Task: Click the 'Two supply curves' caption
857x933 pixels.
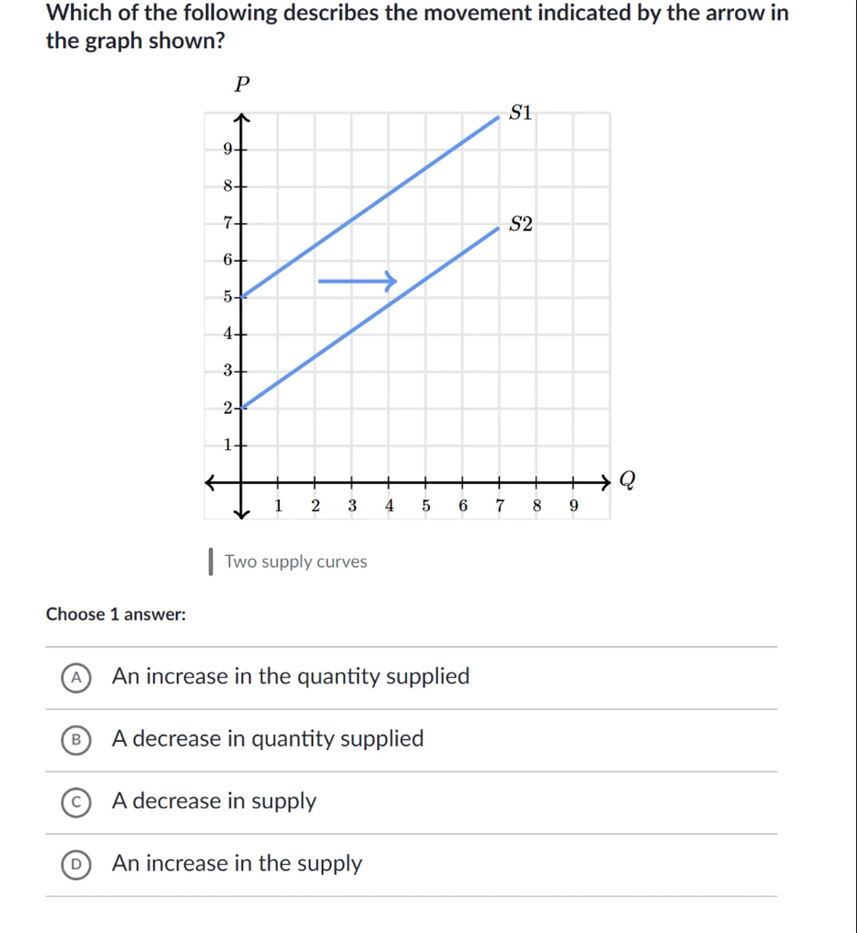Action: coord(295,562)
